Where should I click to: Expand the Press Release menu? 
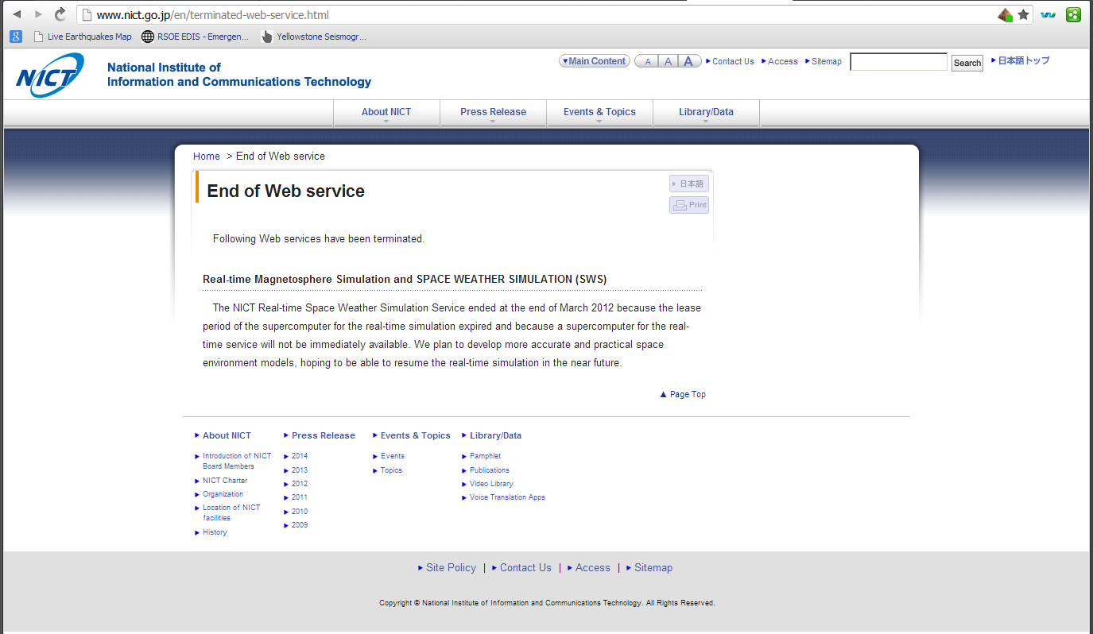point(493,113)
